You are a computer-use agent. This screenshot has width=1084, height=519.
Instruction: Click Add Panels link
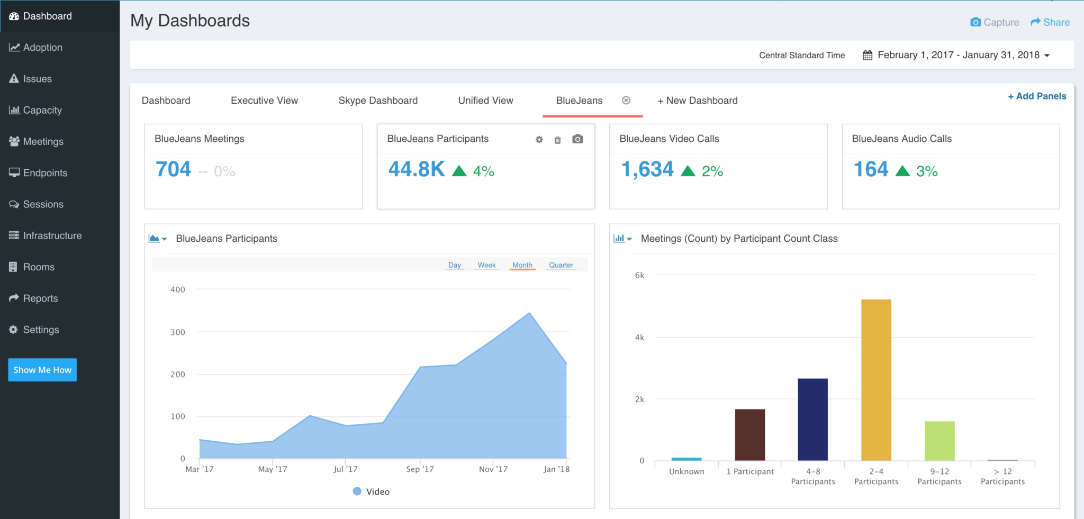point(1037,96)
